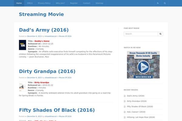The height and width of the screenshot is (121, 182).
Task: Click the 'Runtime : 96 minutes' text
Action: pyautogui.click(x=39, y=46)
